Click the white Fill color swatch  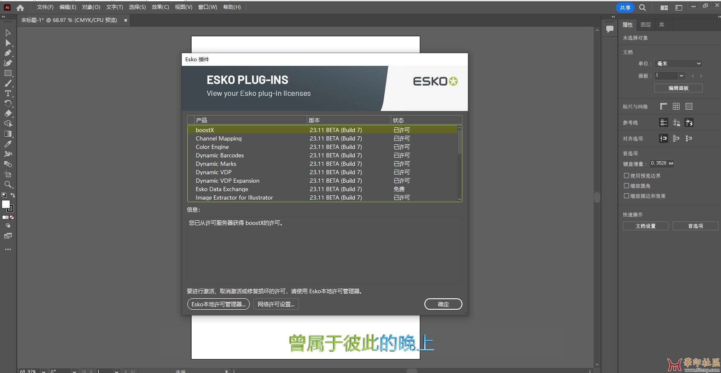[5, 204]
